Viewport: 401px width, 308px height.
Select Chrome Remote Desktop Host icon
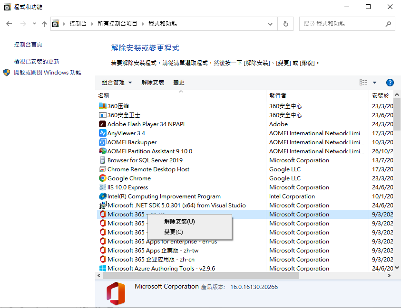[x=103, y=169]
